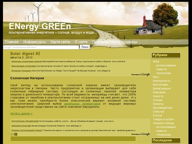Open the Безопасность category
The image size is (192, 144).
(x=162, y=81)
